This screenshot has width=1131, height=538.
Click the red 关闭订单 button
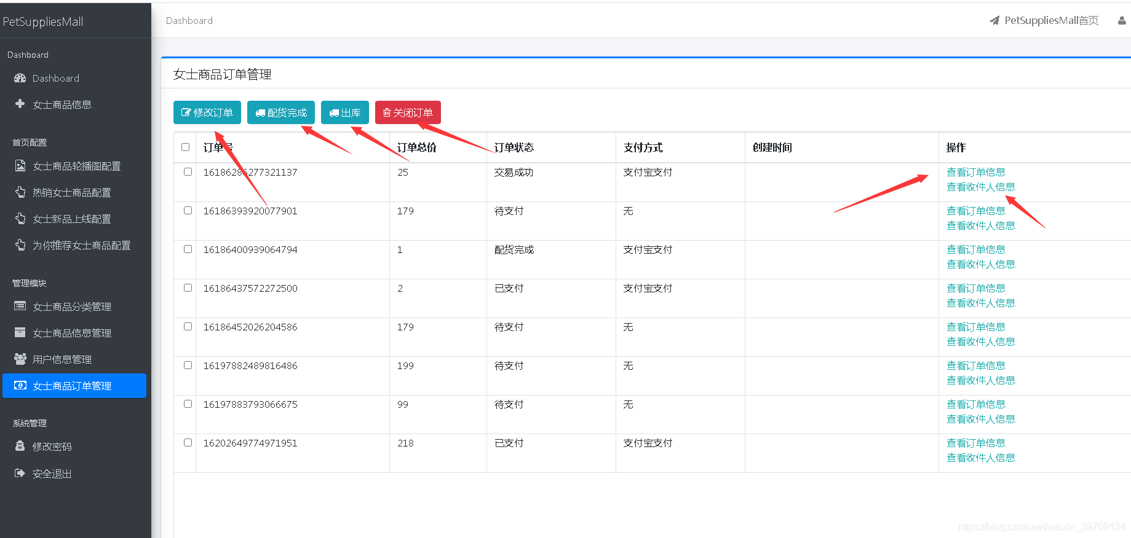click(x=408, y=112)
